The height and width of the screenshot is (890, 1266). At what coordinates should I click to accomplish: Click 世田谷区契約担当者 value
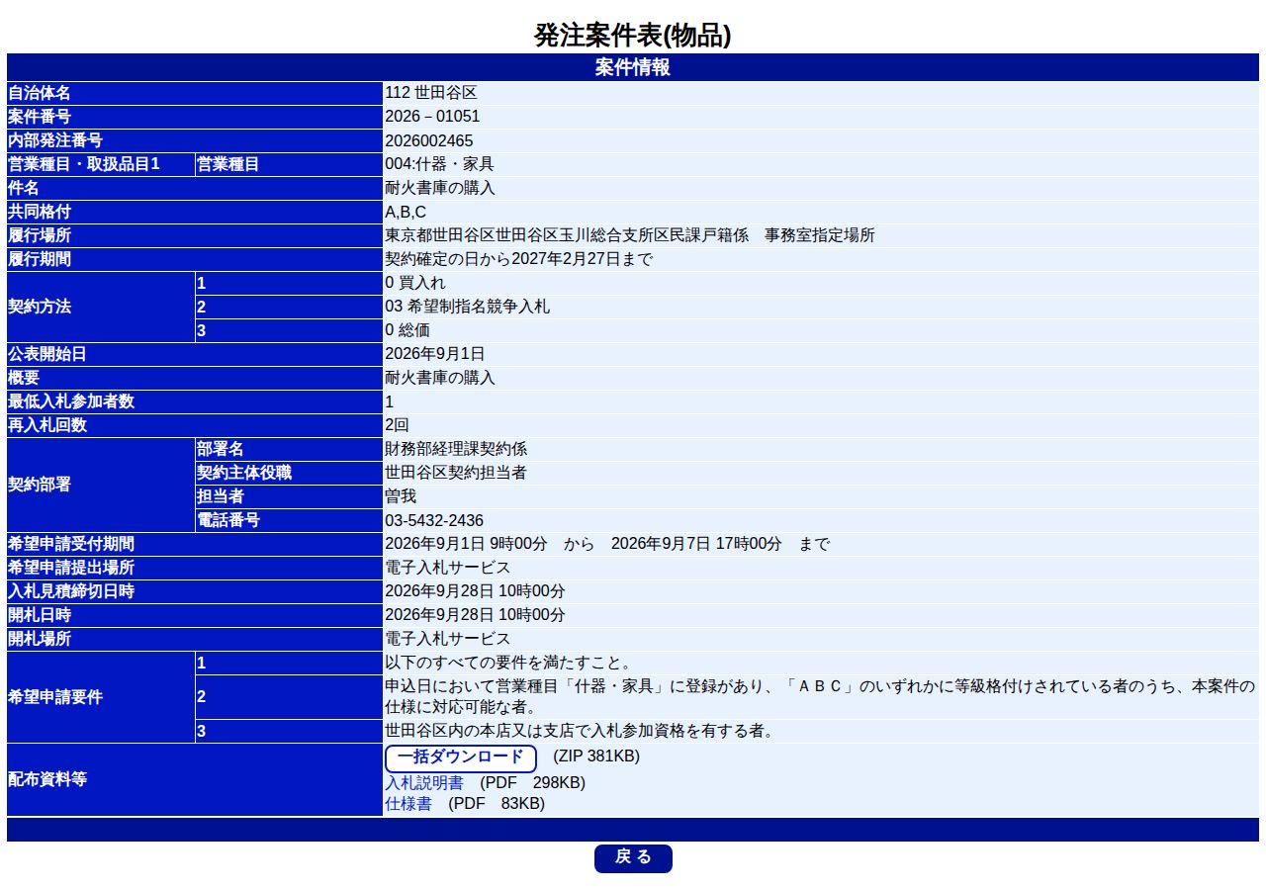pos(456,473)
